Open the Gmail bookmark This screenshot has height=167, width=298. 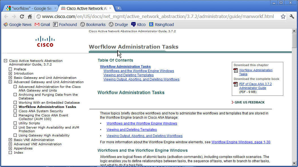coord(42,25)
